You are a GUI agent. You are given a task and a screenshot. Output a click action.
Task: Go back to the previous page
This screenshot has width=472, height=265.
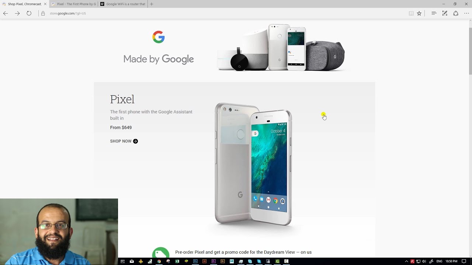pyautogui.click(x=6, y=13)
